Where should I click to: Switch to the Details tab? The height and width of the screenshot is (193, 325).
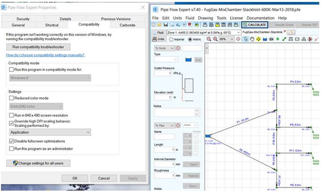coord(65,19)
